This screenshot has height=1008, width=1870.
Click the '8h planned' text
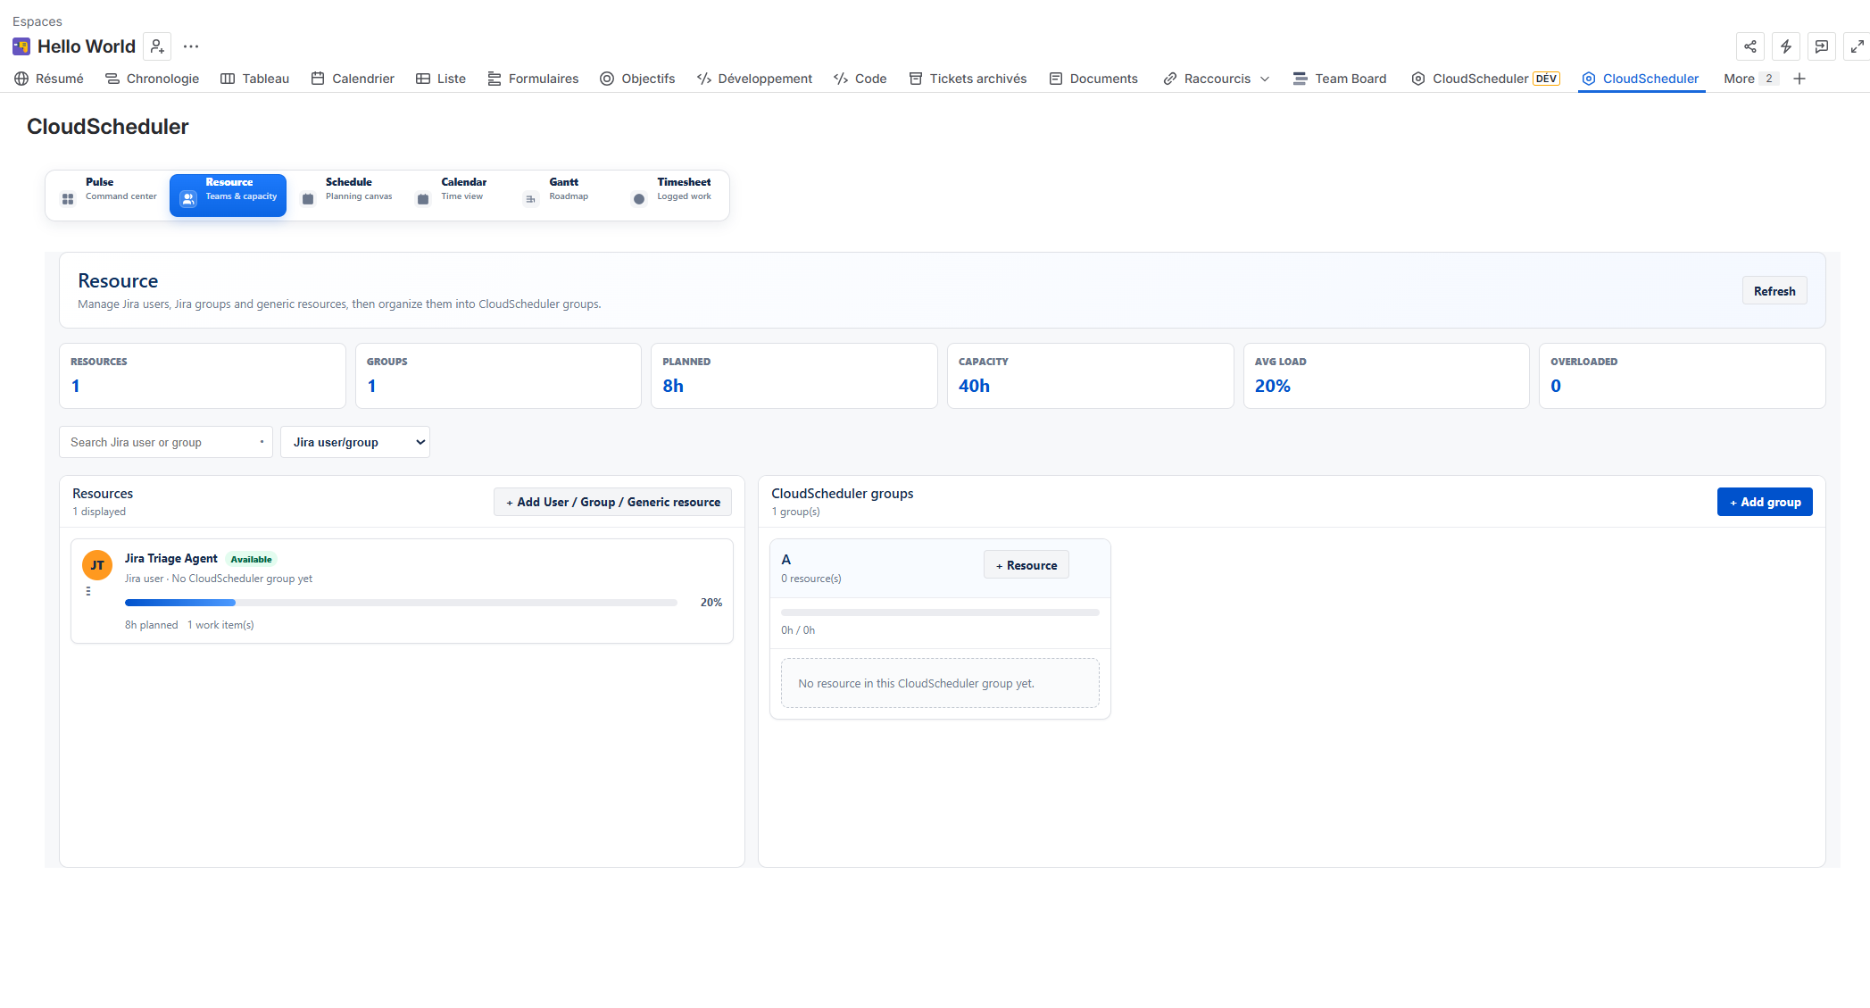click(152, 625)
